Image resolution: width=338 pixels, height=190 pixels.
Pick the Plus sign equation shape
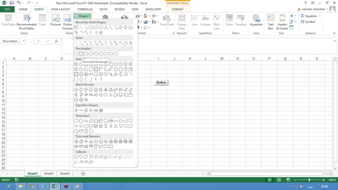tap(76, 110)
